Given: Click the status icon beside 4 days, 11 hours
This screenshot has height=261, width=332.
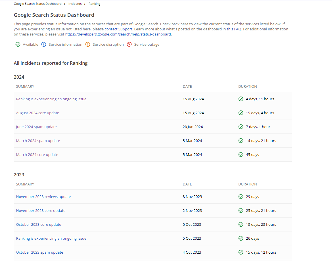Looking at the screenshot, I should pos(241,99).
